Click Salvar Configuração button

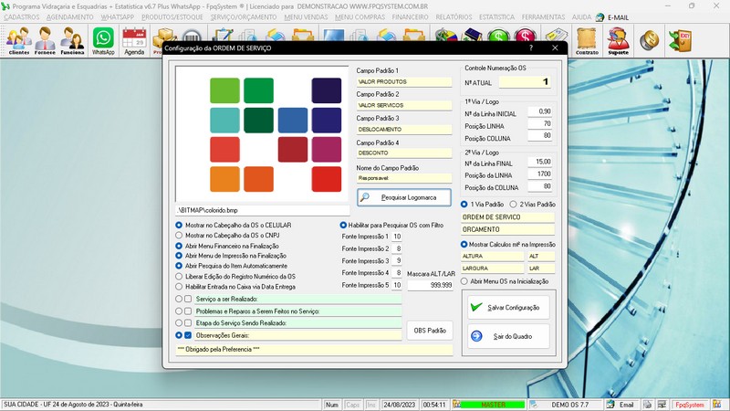pyautogui.click(x=508, y=308)
